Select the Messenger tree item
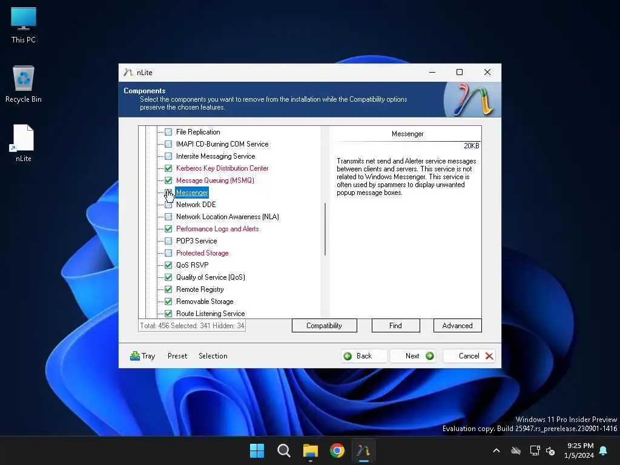 pyautogui.click(x=192, y=193)
